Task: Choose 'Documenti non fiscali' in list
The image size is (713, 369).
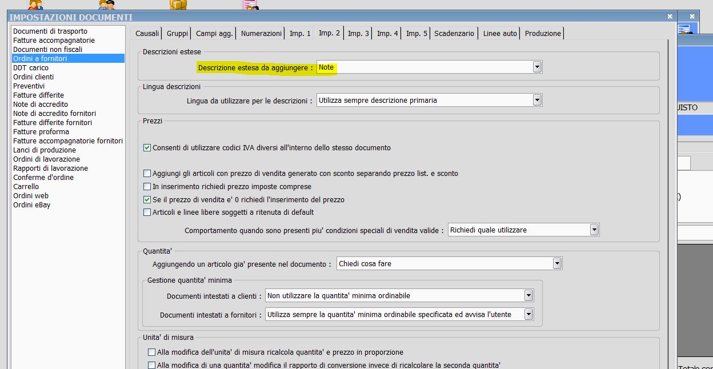Action: tap(68, 50)
